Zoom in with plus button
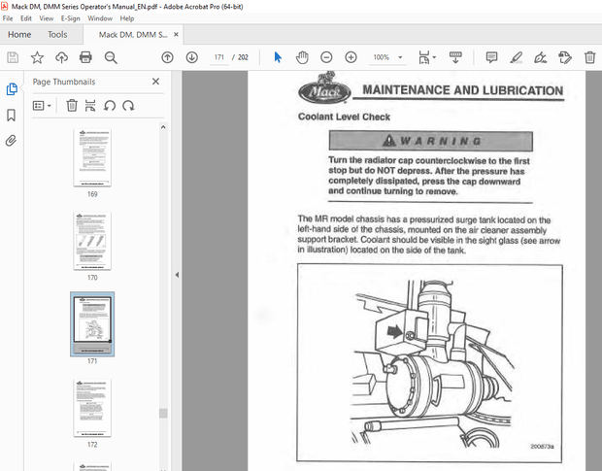The height and width of the screenshot is (471, 602). [x=351, y=57]
